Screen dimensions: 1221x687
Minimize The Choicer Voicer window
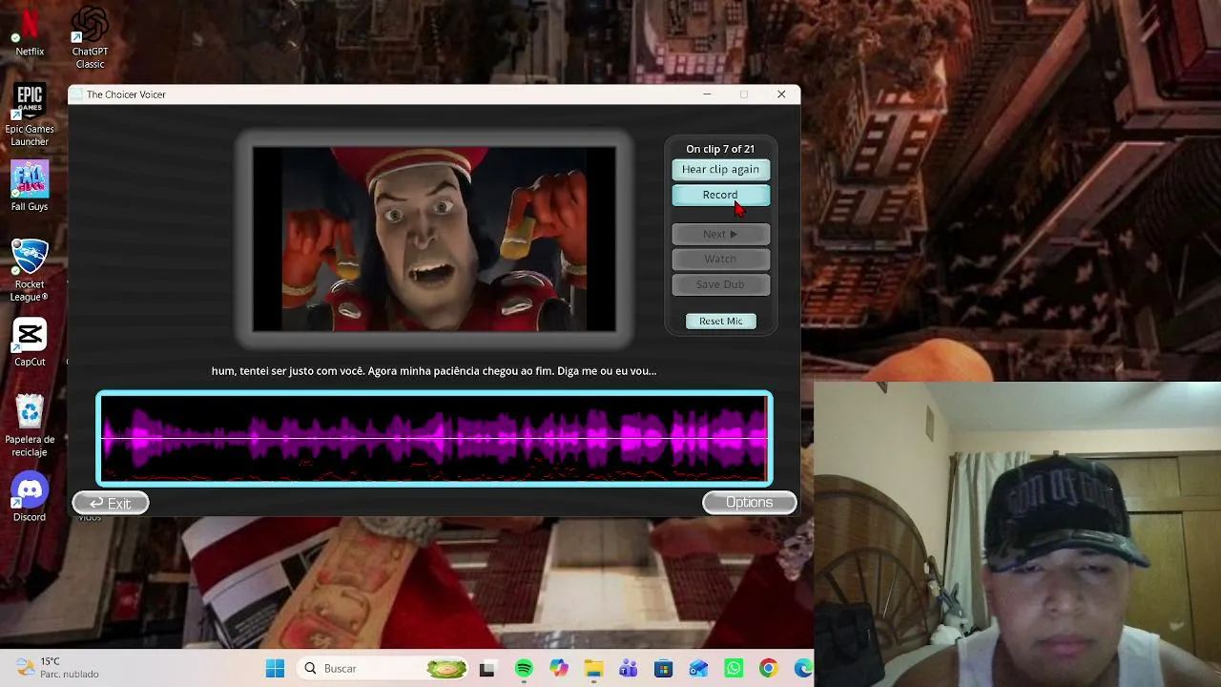click(707, 94)
